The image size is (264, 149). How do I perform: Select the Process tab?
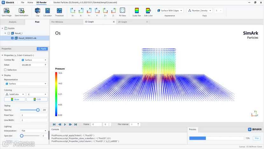192,130
